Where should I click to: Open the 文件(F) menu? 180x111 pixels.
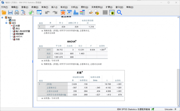coord(4,7)
